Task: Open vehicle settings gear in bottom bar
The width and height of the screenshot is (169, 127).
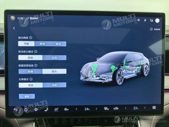Action: [36, 109]
